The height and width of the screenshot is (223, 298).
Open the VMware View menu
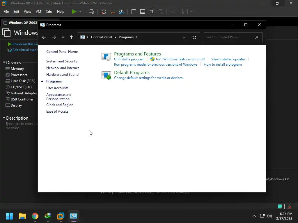tap(27, 12)
